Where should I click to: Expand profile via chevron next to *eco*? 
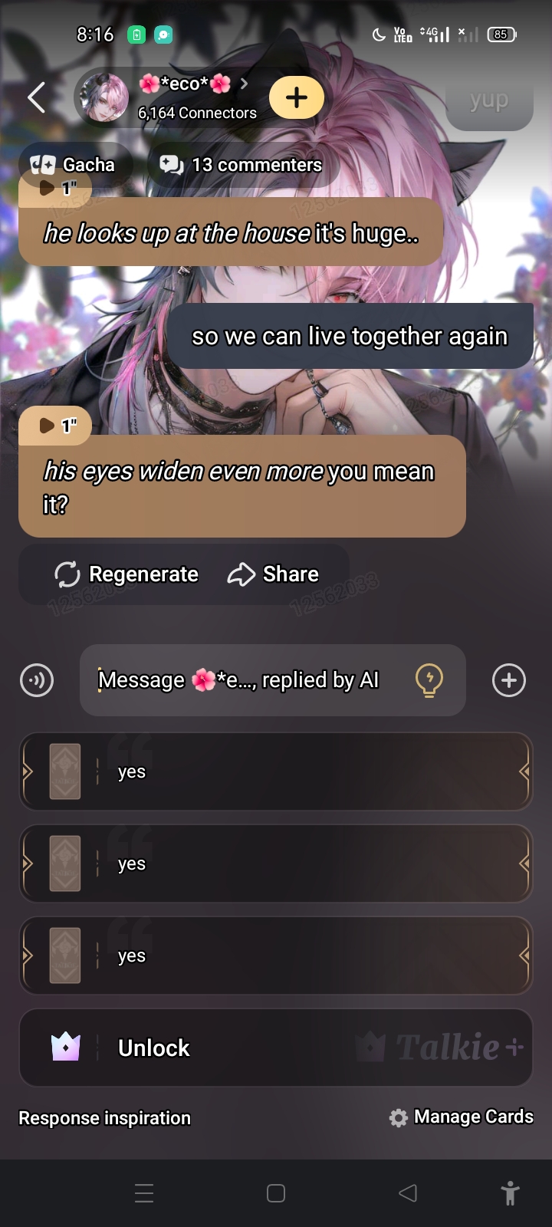pyautogui.click(x=244, y=84)
